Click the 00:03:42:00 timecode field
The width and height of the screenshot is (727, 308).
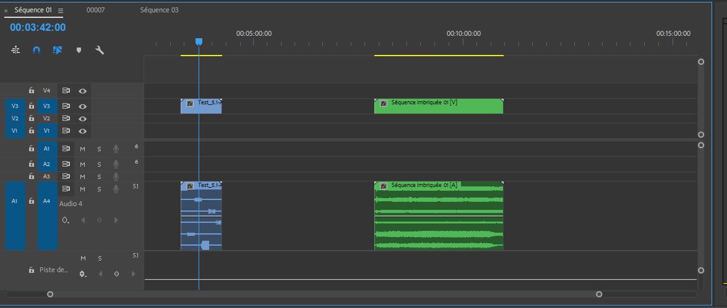(x=38, y=27)
